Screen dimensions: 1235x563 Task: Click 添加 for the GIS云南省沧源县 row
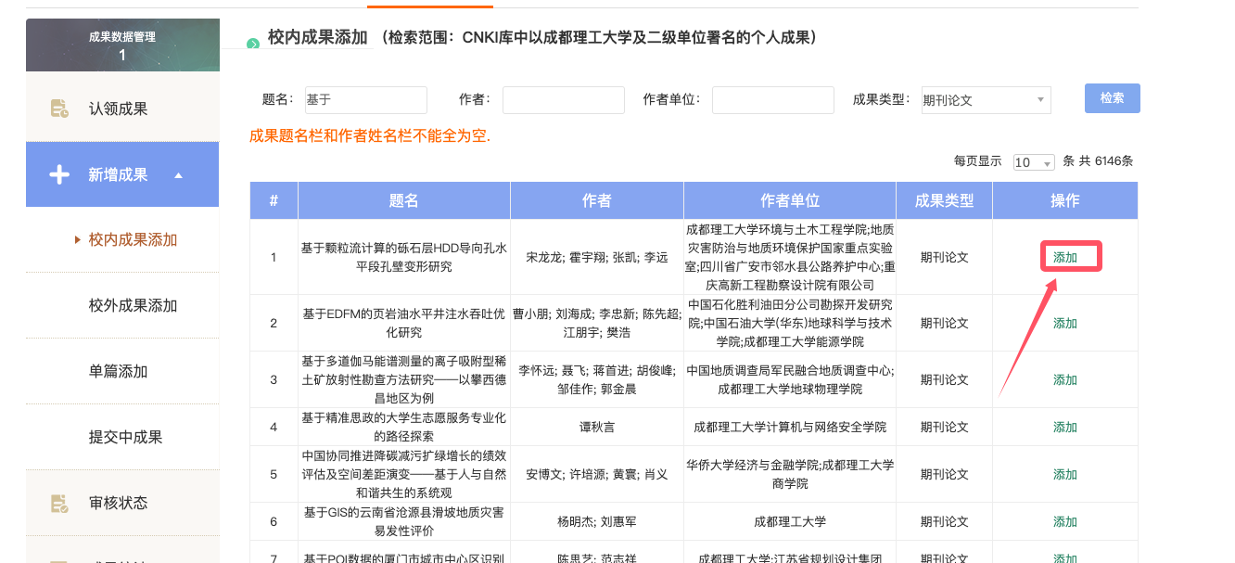1065,522
